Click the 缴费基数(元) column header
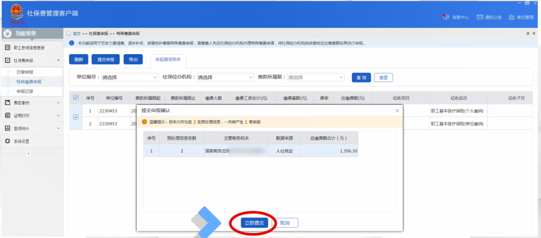 tap(295, 98)
